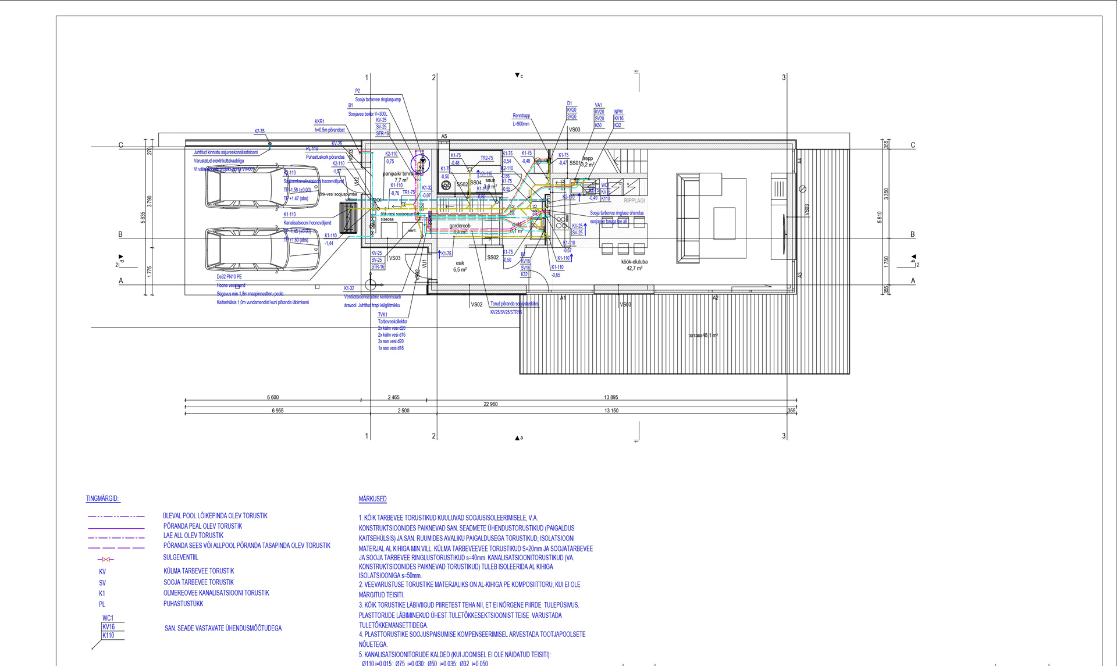Click the terrass 48,1 m² label
Image resolution: width=1117 pixels, height=666 pixels.
coord(703,335)
